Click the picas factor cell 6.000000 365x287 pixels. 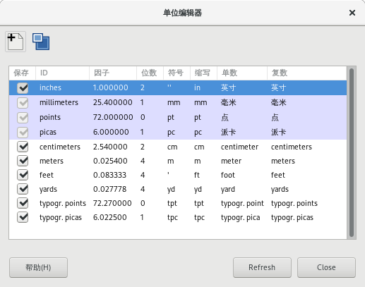[111, 132]
